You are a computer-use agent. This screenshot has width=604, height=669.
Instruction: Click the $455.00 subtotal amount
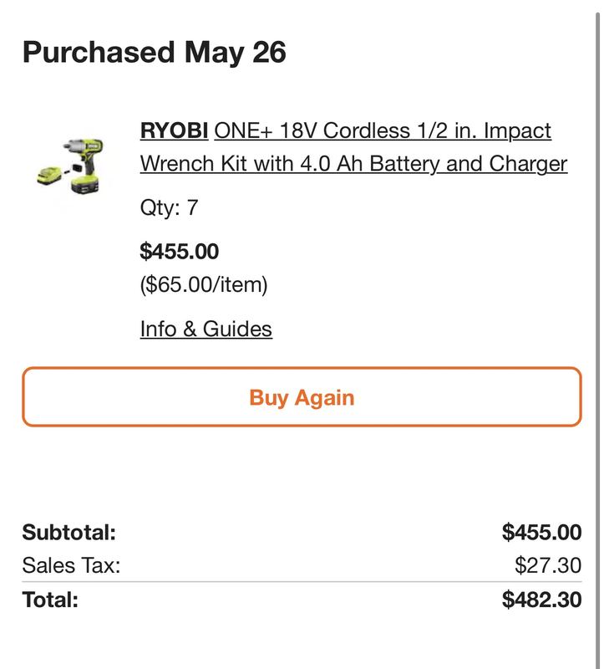tap(542, 533)
